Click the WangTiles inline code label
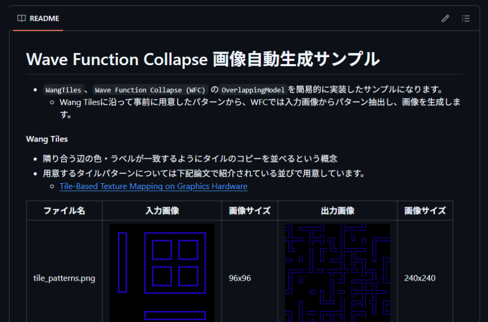The width and height of the screenshot is (488, 322). point(63,90)
